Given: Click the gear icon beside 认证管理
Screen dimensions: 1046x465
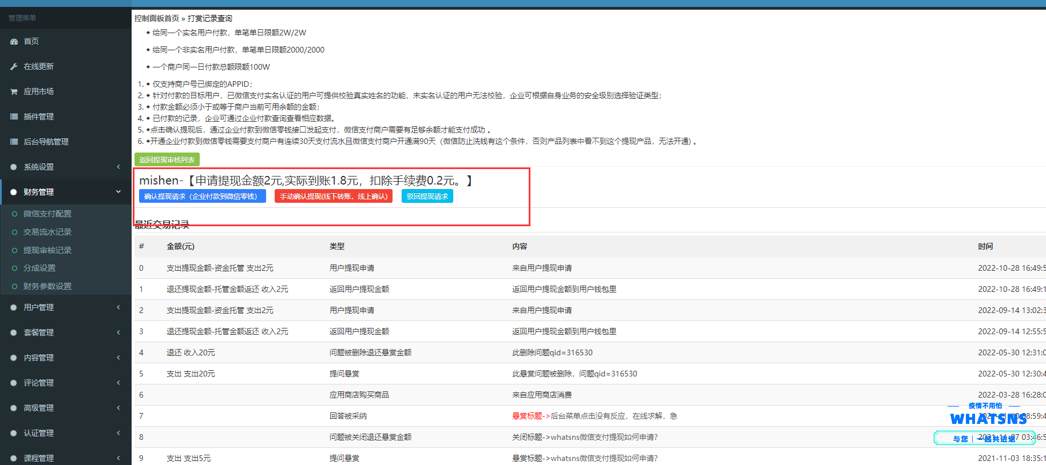Looking at the screenshot, I should [x=14, y=433].
